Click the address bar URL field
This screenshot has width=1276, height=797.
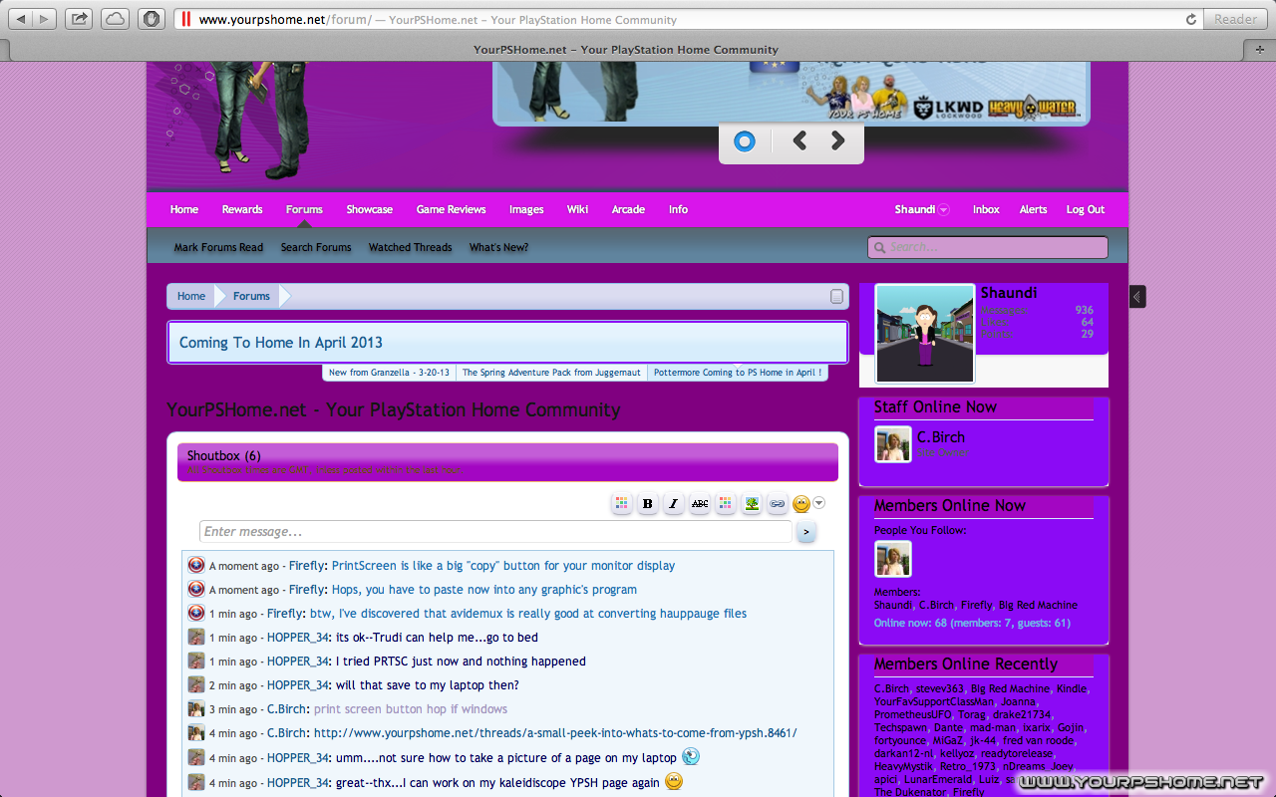point(688,19)
